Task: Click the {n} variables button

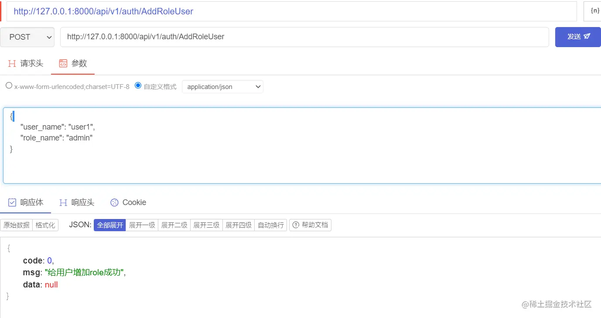Action: 594,11
